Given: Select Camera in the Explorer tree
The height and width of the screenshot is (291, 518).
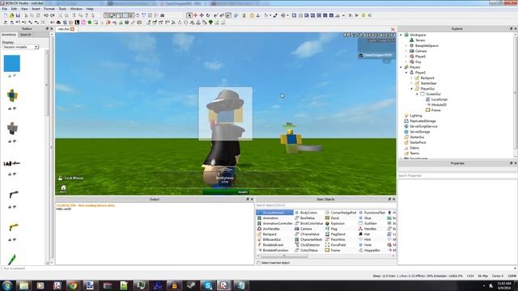Looking at the screenshot, I should point(421,51).
